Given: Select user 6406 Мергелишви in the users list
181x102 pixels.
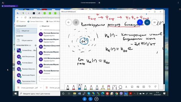Looking at the screenshot, I should 26,57.
